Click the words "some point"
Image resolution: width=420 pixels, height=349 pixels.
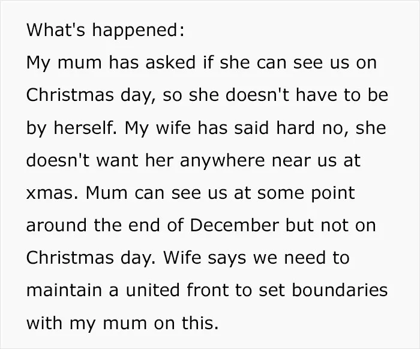point(306,193)
